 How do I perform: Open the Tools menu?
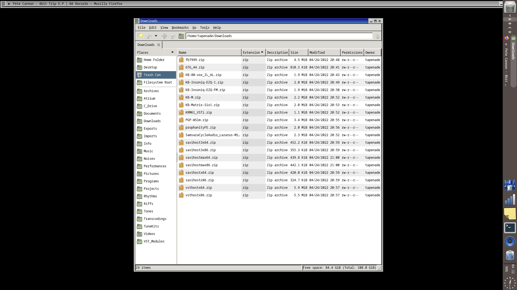[204, 28]
